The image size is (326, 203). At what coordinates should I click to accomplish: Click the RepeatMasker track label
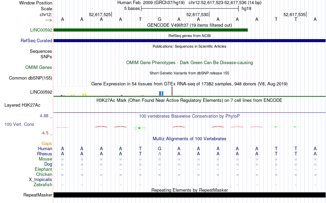point(38,195)
